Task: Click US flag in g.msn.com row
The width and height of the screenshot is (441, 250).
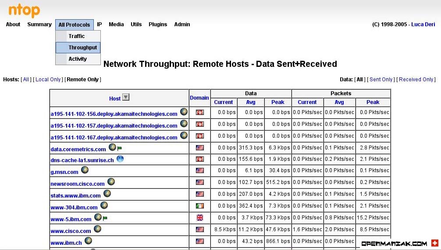Action: 200,170
